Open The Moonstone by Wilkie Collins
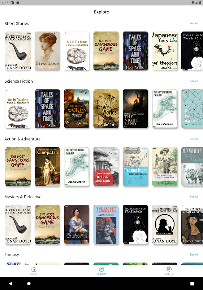Viewport: 203px width, 290px height. (x=77, y=224)
